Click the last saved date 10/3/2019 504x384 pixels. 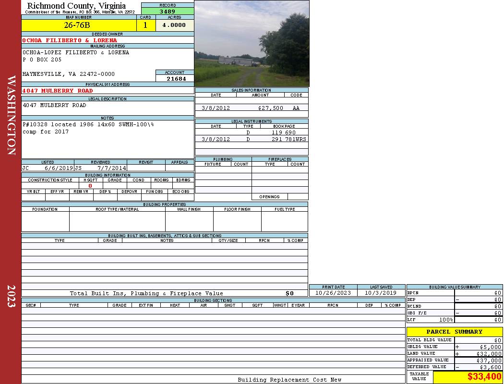coord(381,293)
